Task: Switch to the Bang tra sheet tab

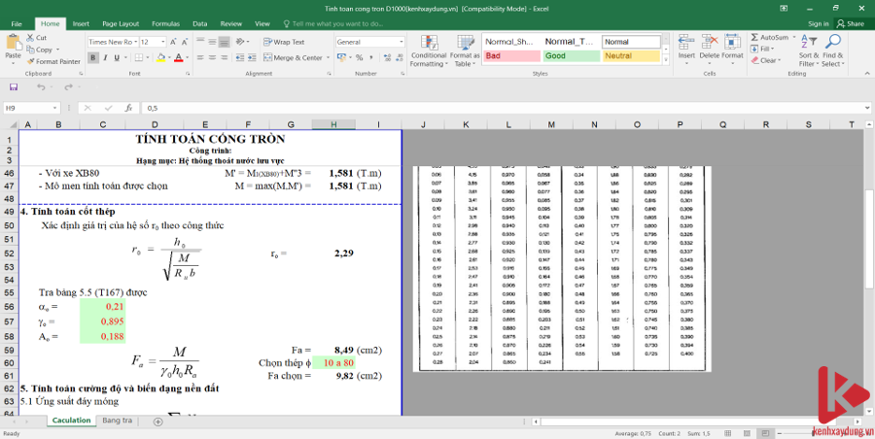Action: 118,421
